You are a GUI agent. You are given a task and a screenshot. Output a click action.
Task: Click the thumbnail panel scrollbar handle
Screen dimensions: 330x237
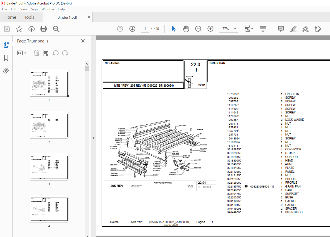tap(87, 68)
